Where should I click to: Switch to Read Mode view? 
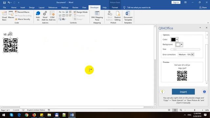pyautogui.click(x=169, y=110)
